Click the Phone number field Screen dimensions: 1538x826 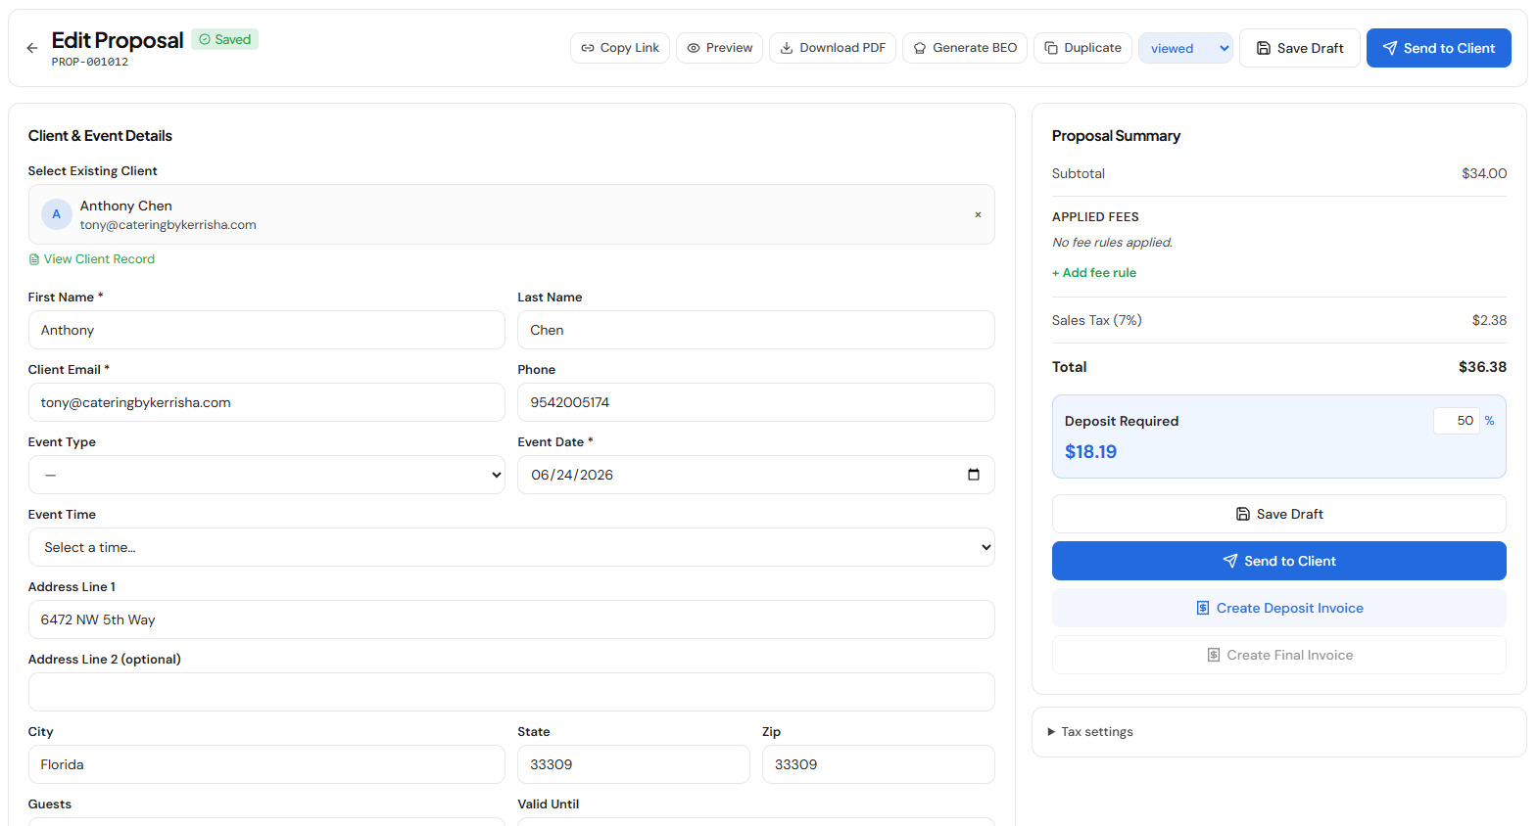coord(756,402)
